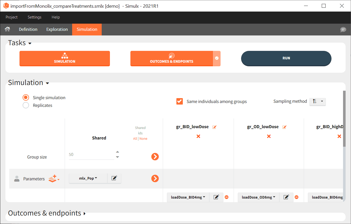Click the Group size input field
Image resolution: width=351 pixels, height=224 pixels.
click(x=91, y=155)
